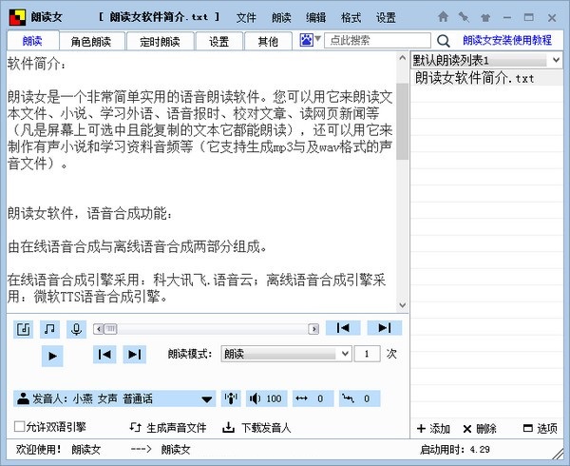Click 生成声音文件 button

pos(168,428)
